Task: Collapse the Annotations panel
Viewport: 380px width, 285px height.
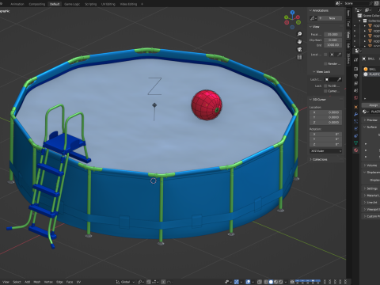Action: pyautogui.click(x=310, y=10)
